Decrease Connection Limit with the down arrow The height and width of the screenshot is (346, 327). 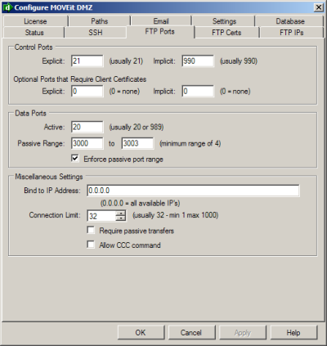point(121,218)
